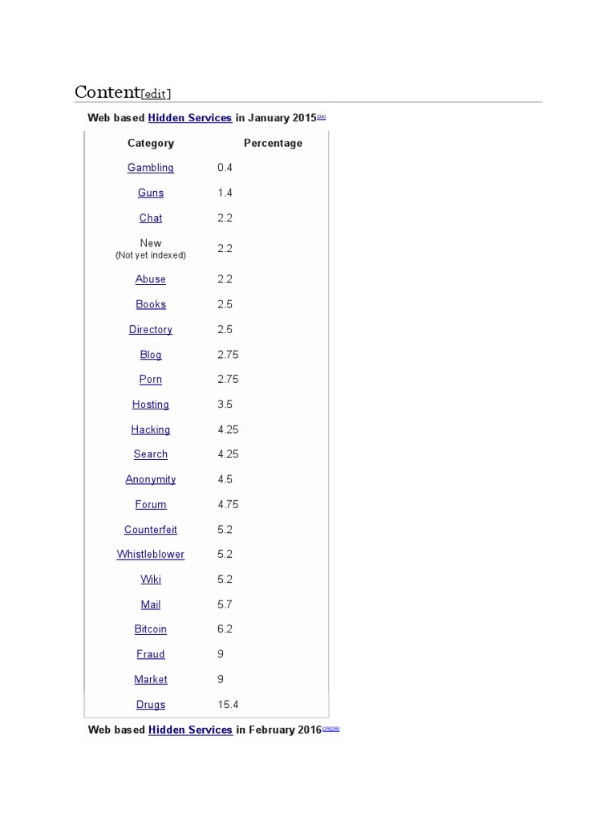Click the January 2015 citation footnote
The image size is (616, 822).
tap(322, 116)
